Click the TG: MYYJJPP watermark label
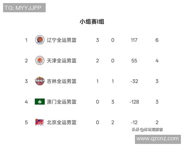The width and height of the screenshot is (184, 147). pos(25,8)
